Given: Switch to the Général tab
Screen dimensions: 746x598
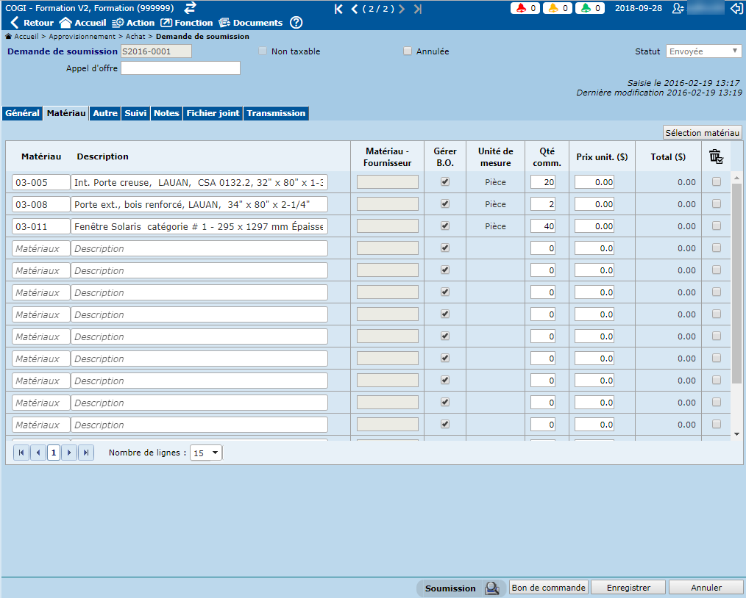Looking at the screenshot, I should (22, 113).
